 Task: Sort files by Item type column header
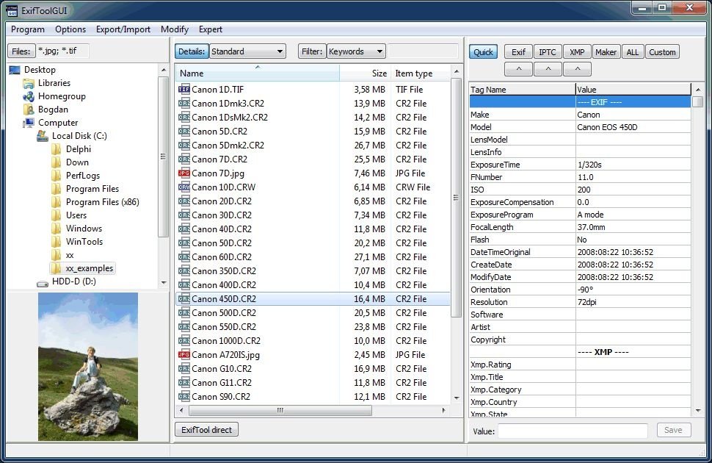click(420, 73)
